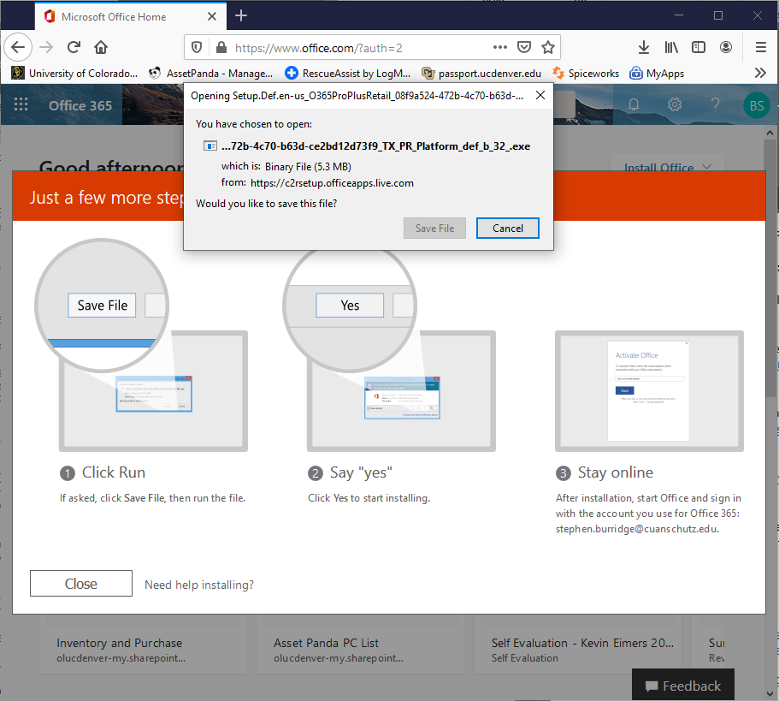This screenshot has height=701, width=779.
Task: Go to the Firefox home page icon
Action: (x=101, y=47)
